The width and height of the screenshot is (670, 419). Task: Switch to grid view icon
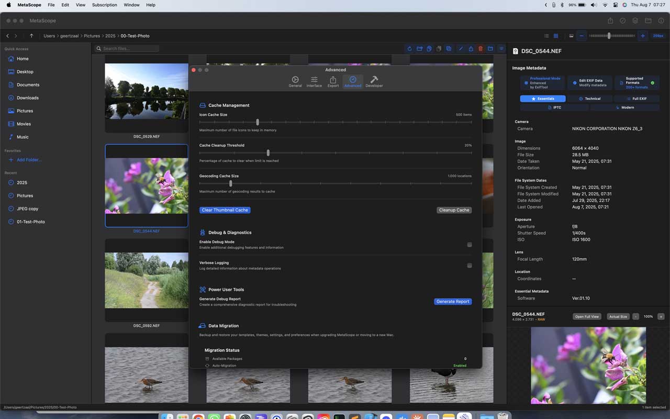(x=556, y=36)
